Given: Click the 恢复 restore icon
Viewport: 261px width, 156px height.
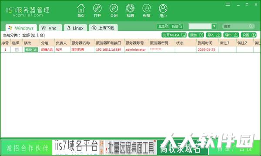Looking at the screenshot, I should pos(147,10).
